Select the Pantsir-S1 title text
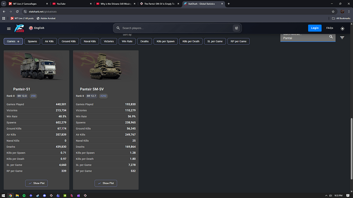353x198 pixels. pos(22,89)
